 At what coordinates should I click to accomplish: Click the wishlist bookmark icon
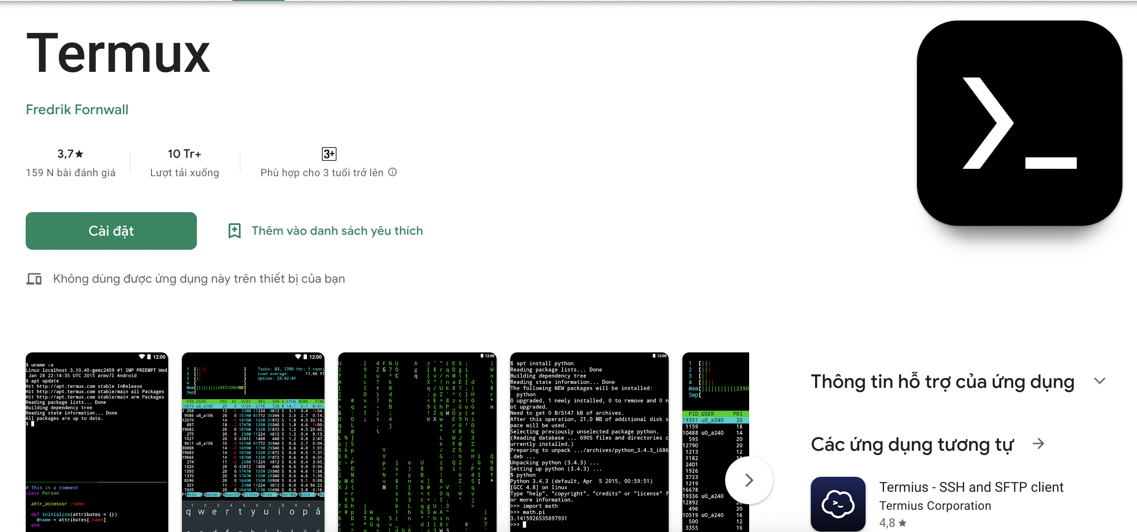pyautogui.click(x=234, y=231)
